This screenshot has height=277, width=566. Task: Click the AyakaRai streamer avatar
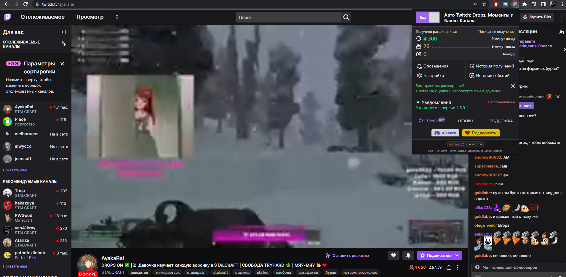[x=88, y=264]
